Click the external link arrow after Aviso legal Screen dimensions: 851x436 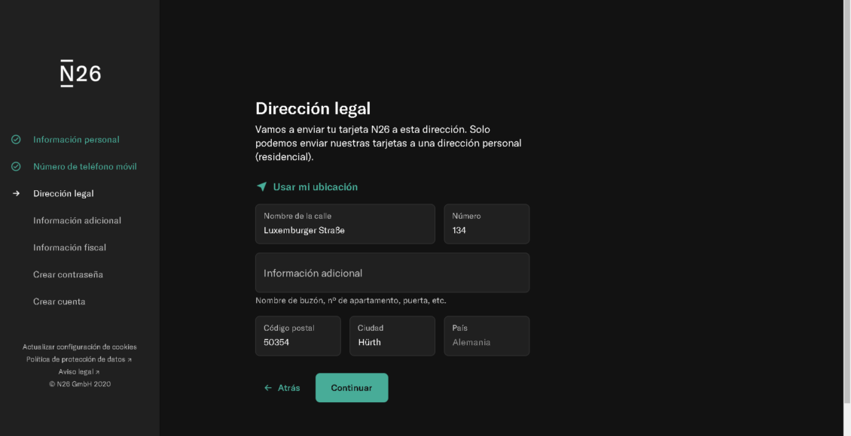97,372
